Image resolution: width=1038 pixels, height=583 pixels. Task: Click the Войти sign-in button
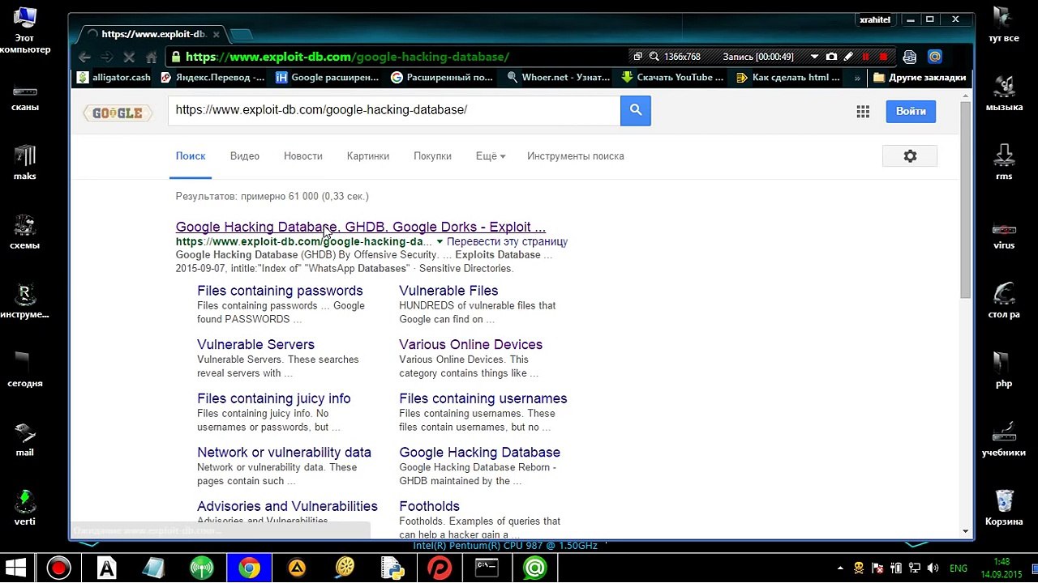click(x=911, y=111)
